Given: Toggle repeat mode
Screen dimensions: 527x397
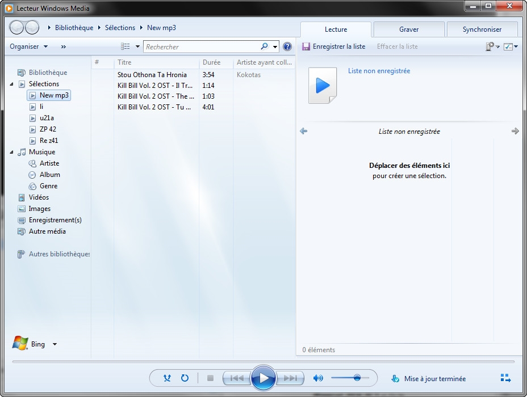Looking at the screenshot, I should click(x=185, y=378).
